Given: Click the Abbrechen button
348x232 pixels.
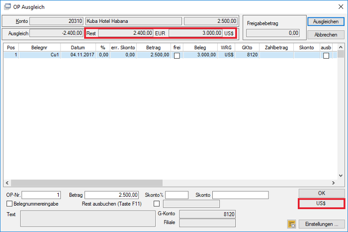Looking at the screenshot, I should (x=326, y=35).
